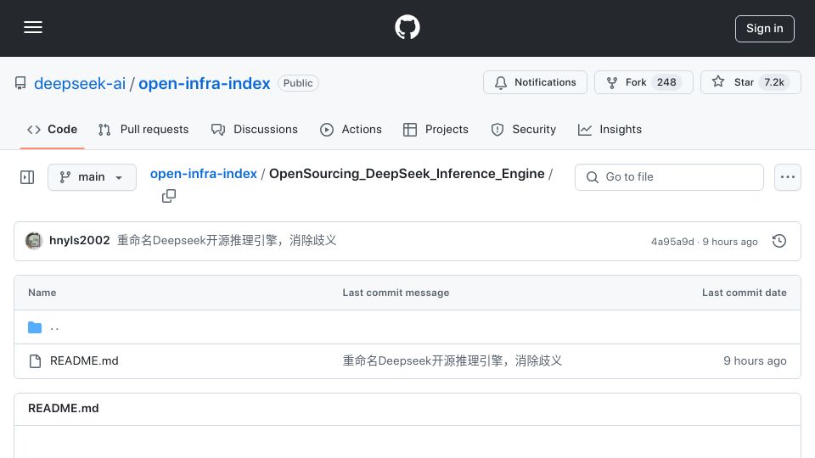Open the Security tab
815x458 pixels.
524,129
